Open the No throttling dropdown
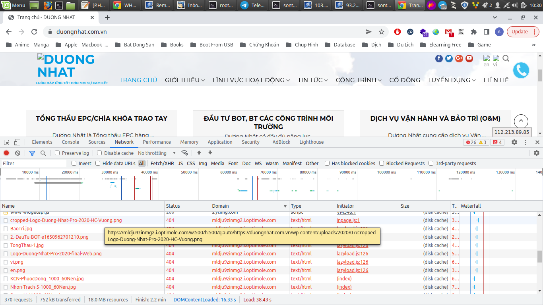The width and height of the screenshot is (543, 305). [157, 153]
